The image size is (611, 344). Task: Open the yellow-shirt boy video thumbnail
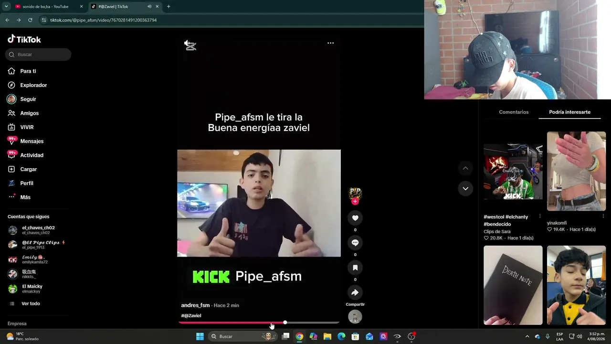pyautogui.click(x=576, y=285)
